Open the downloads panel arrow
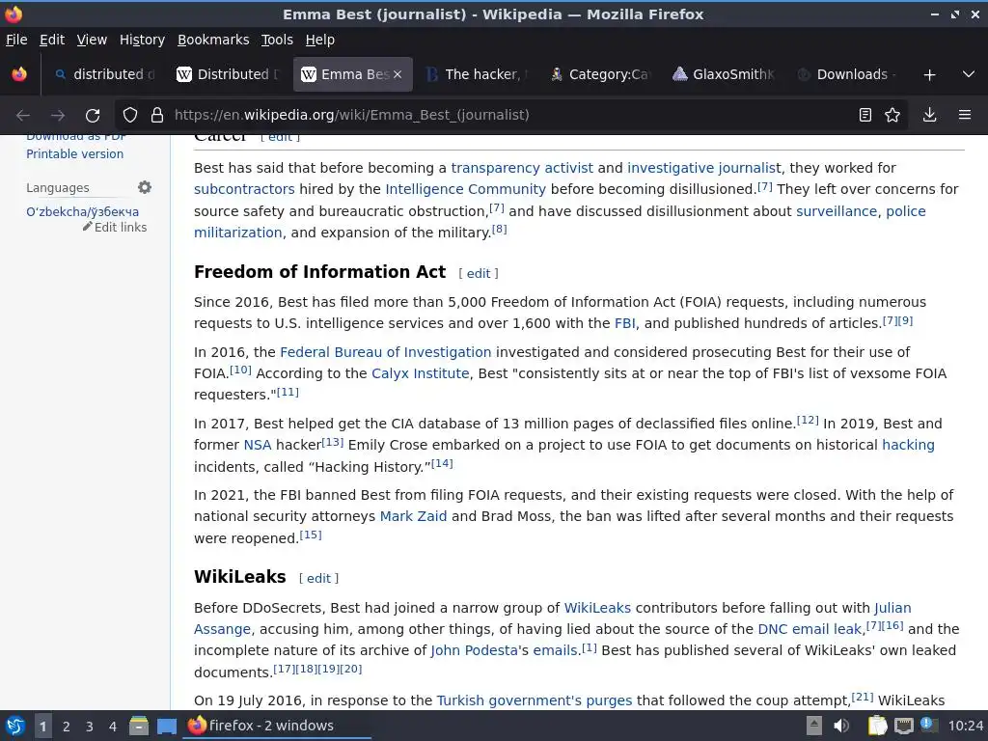Image resolution: width=988 pixels, height=741 pixels. point(929,115)
